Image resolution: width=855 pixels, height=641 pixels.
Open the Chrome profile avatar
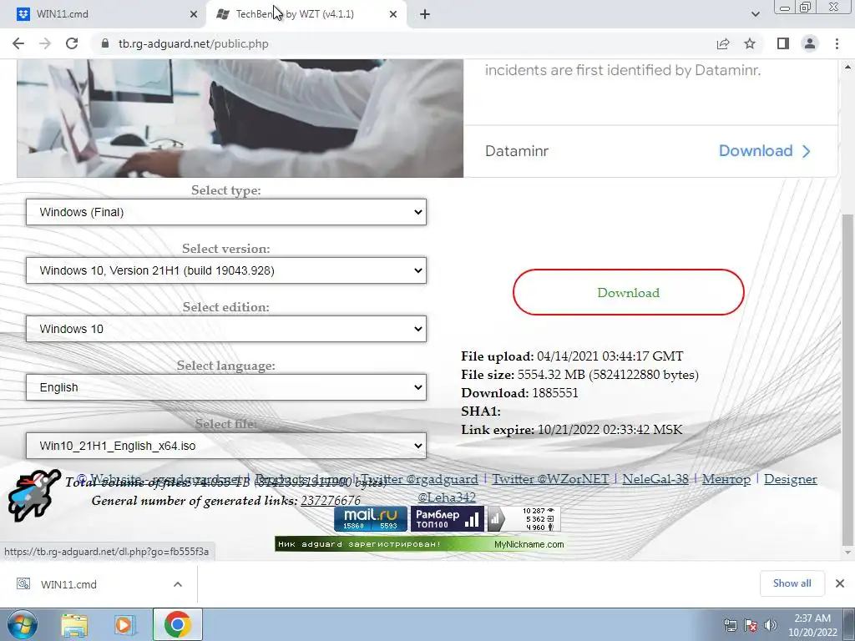(810, 43)
